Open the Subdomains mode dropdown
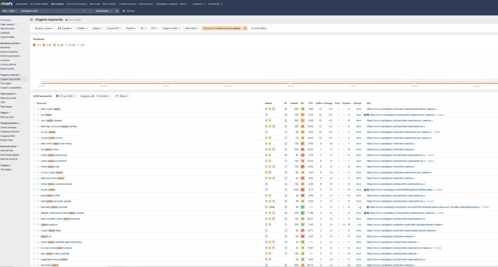498x267 pixels. [103, 11]
